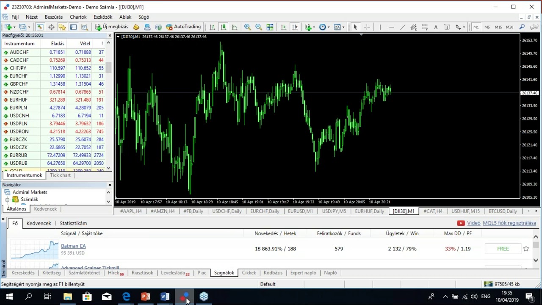Open the Batman EA signal link
The height and width of the screenshot is (305, 542).
click(x=73, y=246)
